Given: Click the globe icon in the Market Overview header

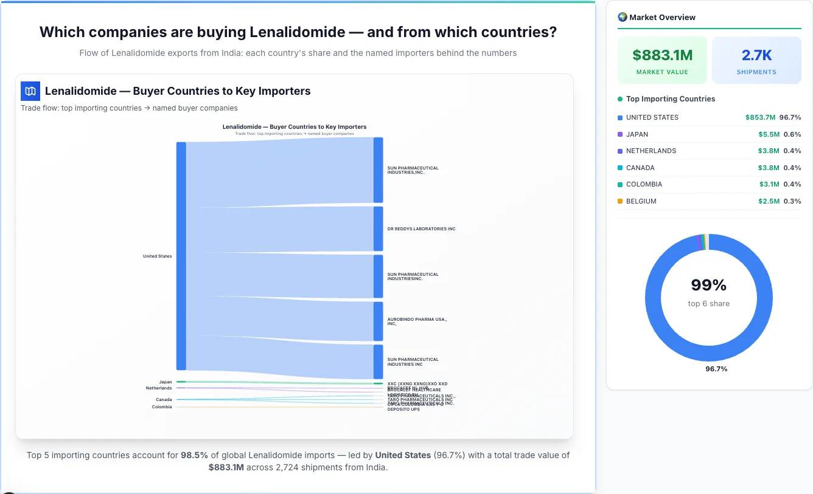Looking at the screenshot, I should point(622,17).
